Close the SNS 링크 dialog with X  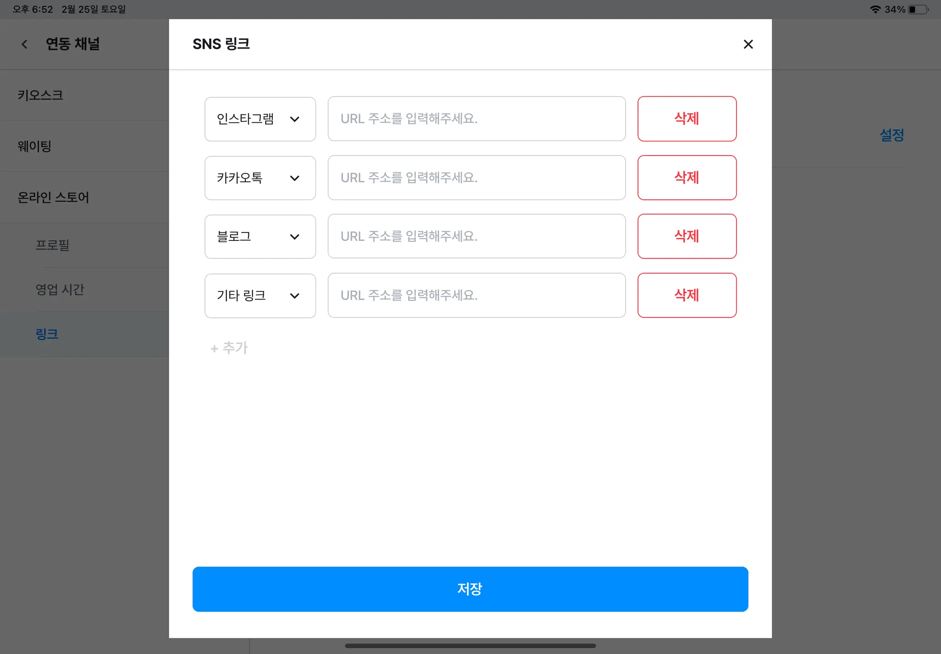(748, 44)
